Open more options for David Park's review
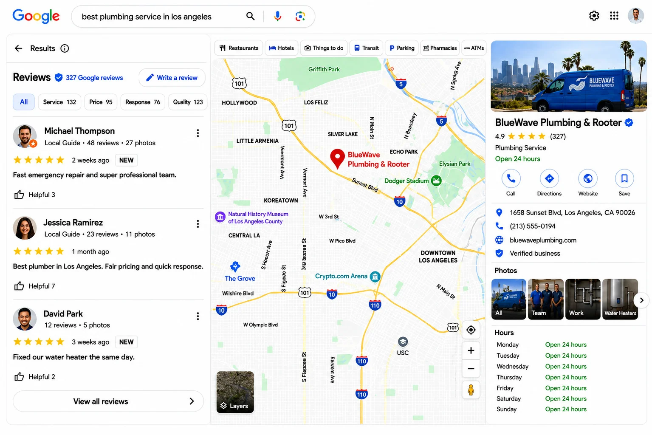This screenshot has height=435, width=652. tap(198, 316)
